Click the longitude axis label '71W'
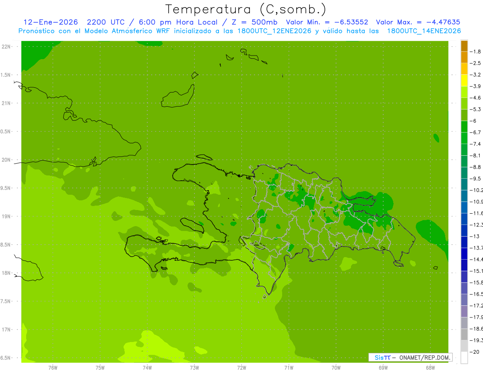This screenshot has width=483, height=373. point(289,367)
